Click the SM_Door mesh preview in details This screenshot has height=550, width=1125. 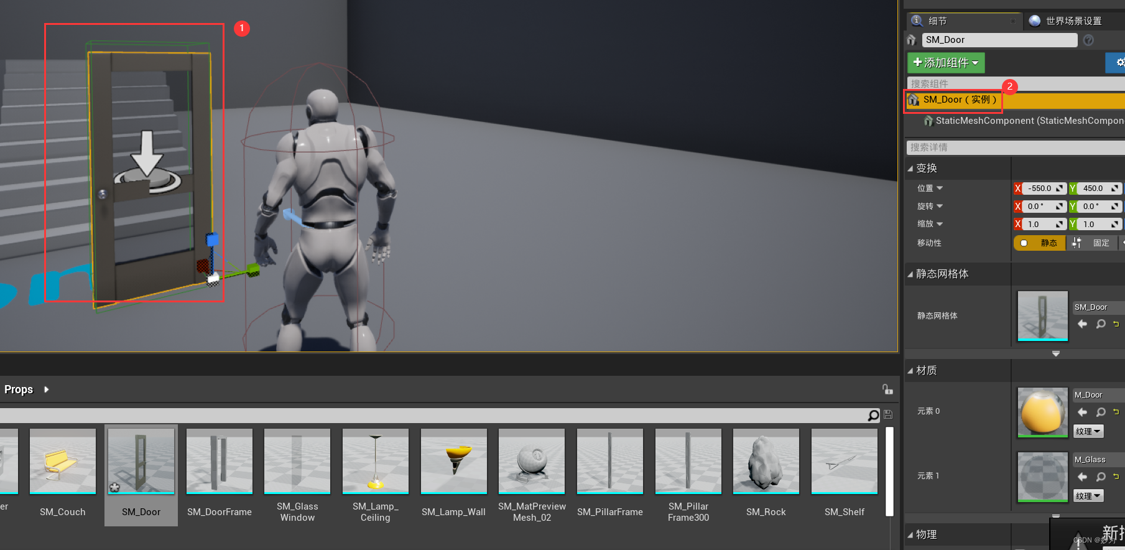(x=1043, y=316)
